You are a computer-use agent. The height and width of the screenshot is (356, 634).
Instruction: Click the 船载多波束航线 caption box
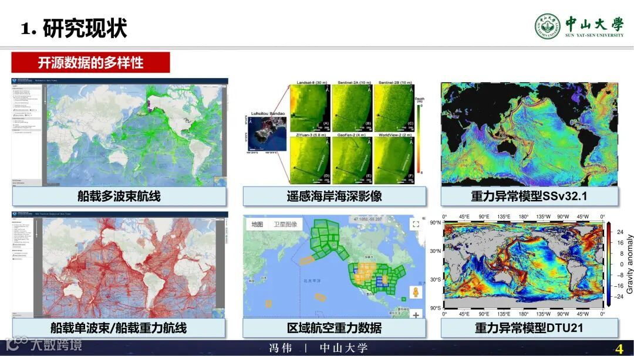pos(119,196)
